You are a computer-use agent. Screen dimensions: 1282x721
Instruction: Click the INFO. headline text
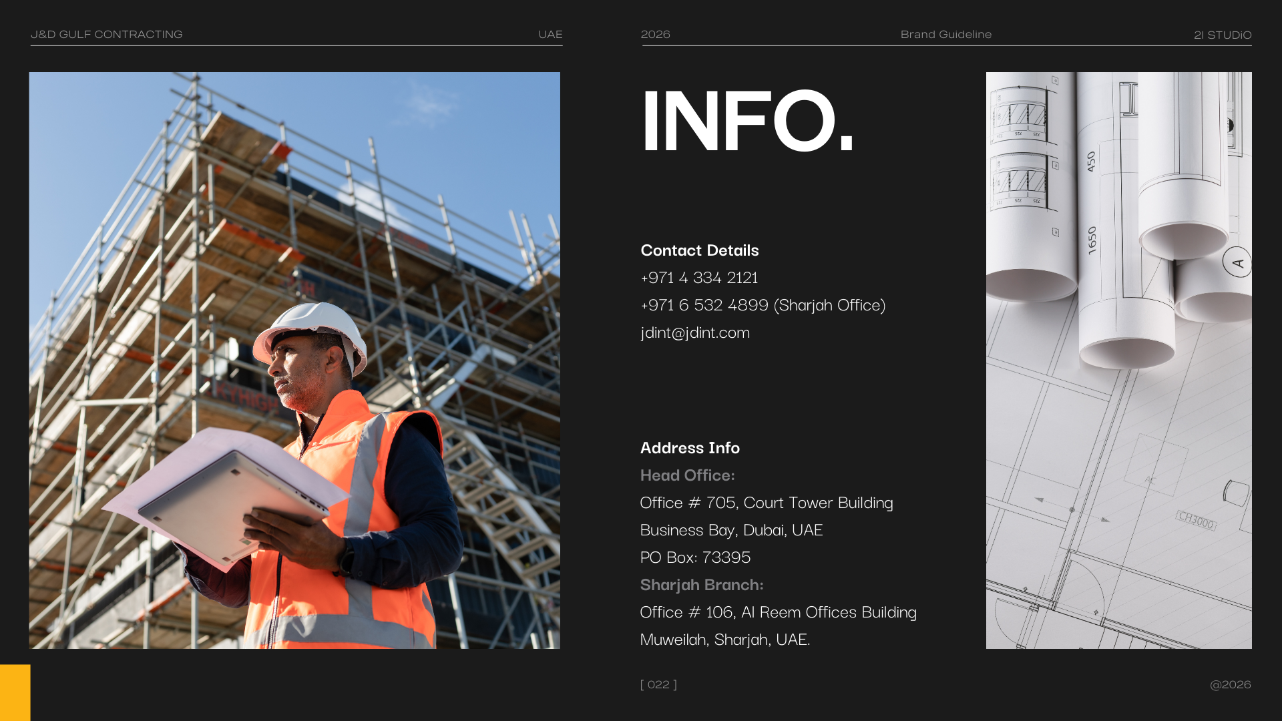tap(746, 122)
